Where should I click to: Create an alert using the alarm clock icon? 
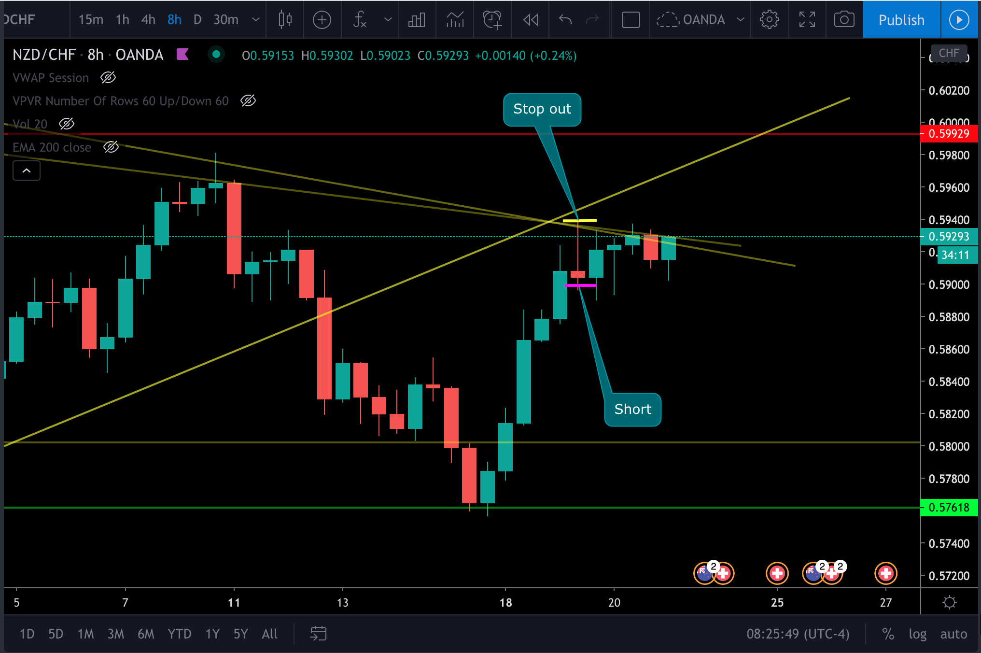point(492,20)
